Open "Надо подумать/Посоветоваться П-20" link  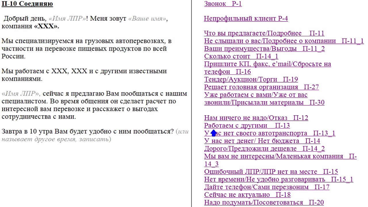click(264, 203)
